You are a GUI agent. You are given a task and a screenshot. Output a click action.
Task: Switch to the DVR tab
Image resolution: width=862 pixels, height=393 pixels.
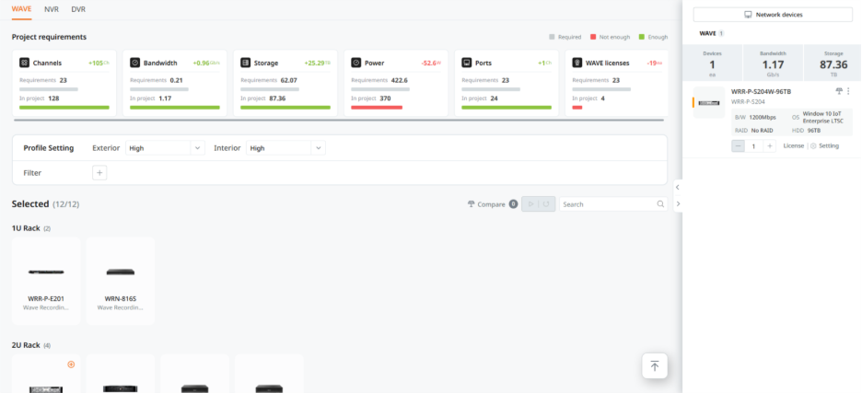78,8
